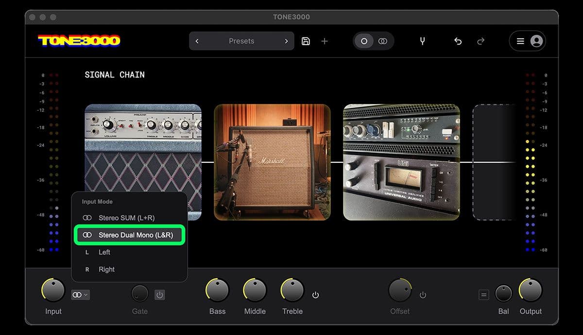Image resolution: width=583 pixels, height=335 pixels.
Task: Adjust the Bal knob
Action: pos(503,293)
